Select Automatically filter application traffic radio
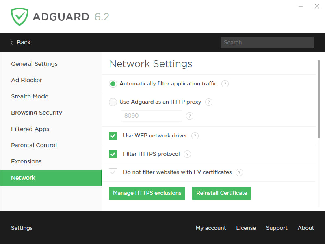The width and height of the screenshot is (325, 244). (113, 84)
